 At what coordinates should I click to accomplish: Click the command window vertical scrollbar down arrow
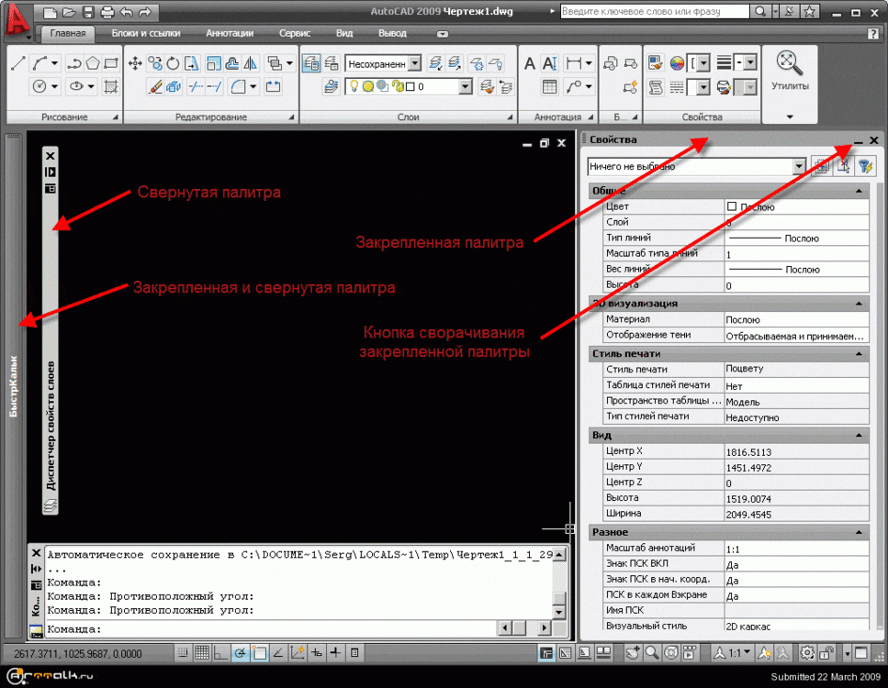click(x=559, y=612)
